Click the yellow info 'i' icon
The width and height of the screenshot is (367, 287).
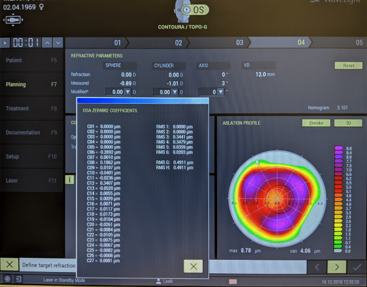coord(70,180)
